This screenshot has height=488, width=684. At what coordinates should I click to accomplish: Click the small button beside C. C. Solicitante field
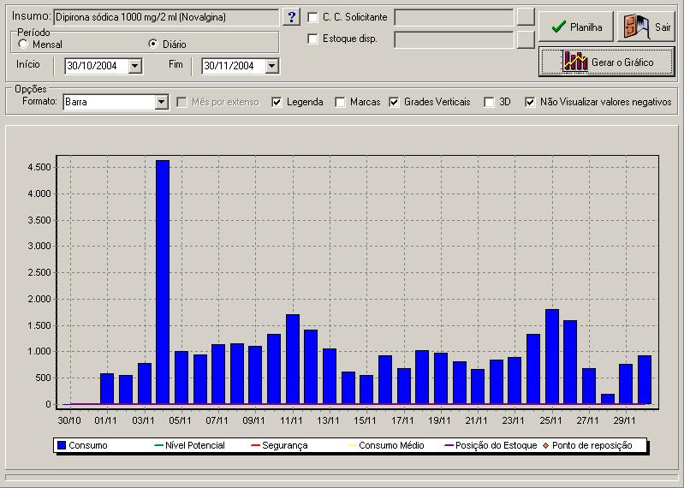point(526,17)
